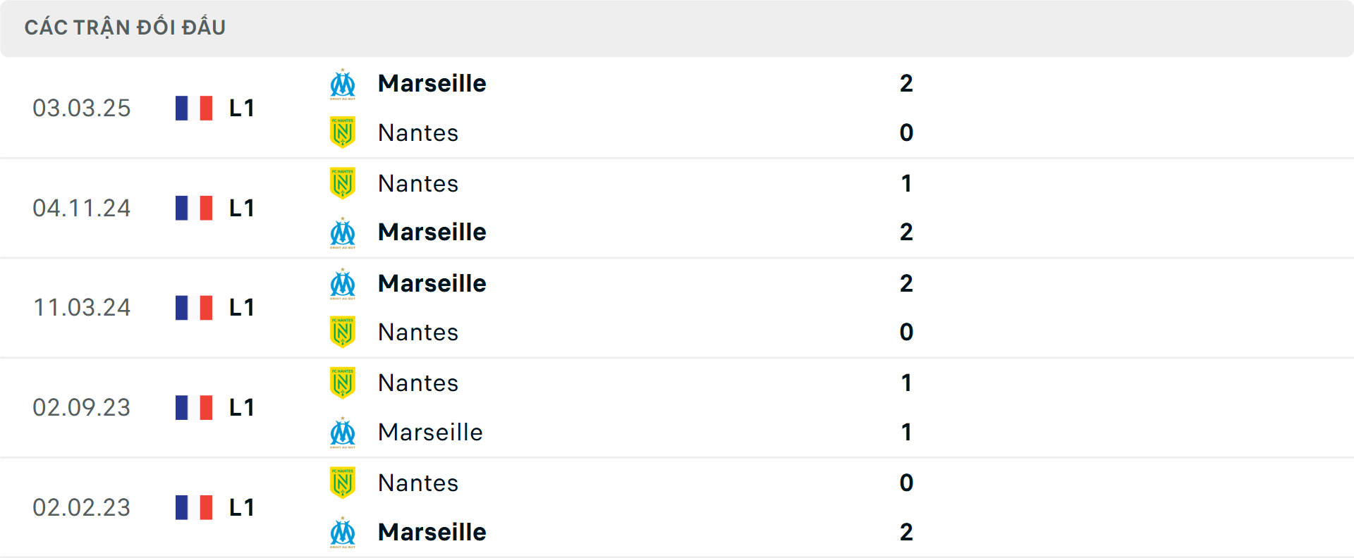Click the score 2 of Marseille on 11.03.24
The width and height of the screenshot is (1354, 558).
(x=906, y=283)
